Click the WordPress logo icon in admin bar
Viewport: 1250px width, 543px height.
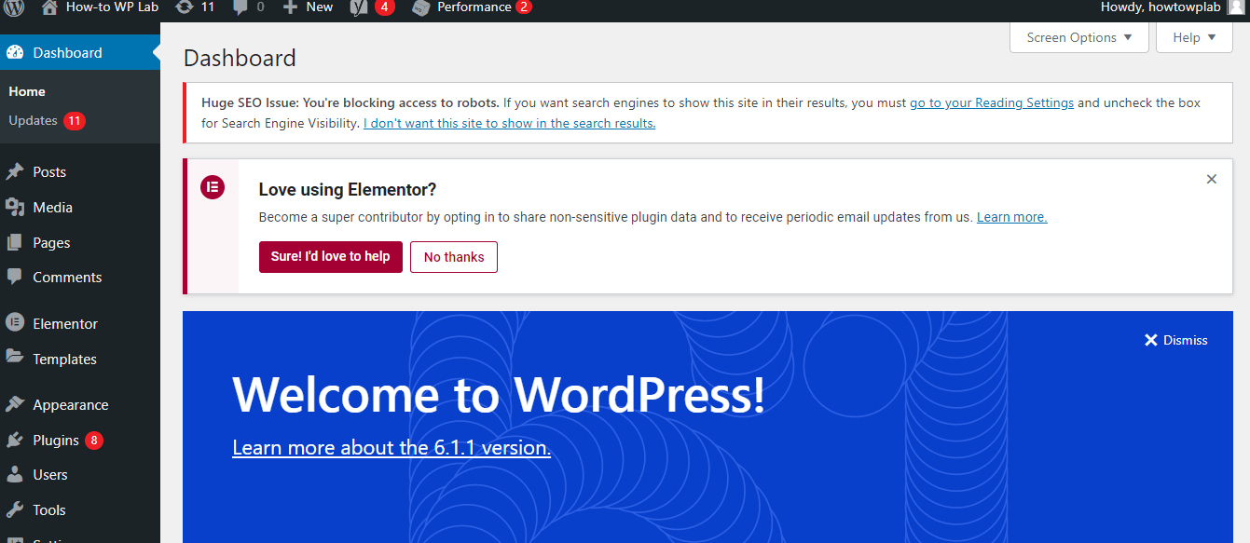click(15, 7)
